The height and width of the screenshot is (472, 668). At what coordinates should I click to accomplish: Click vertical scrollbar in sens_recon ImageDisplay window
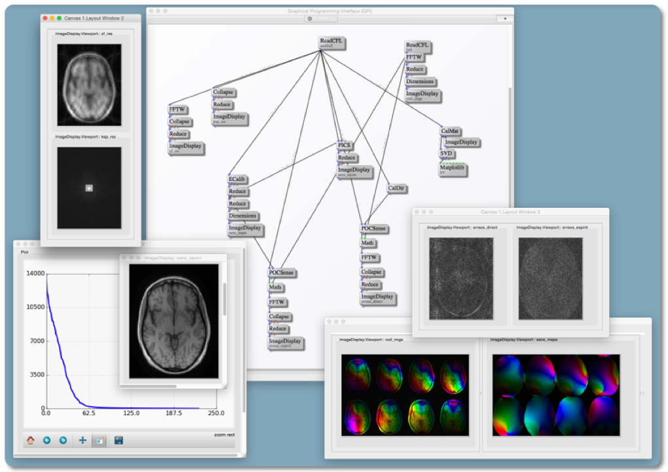click(x=224, y=298)
